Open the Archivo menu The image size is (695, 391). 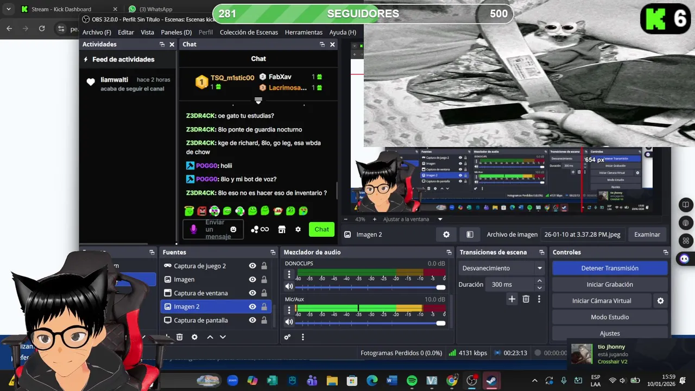97,33
